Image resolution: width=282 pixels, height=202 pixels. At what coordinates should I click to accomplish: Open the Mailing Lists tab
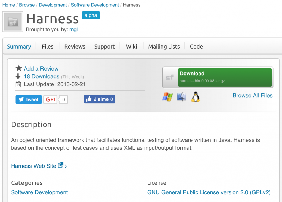[164, 46]
